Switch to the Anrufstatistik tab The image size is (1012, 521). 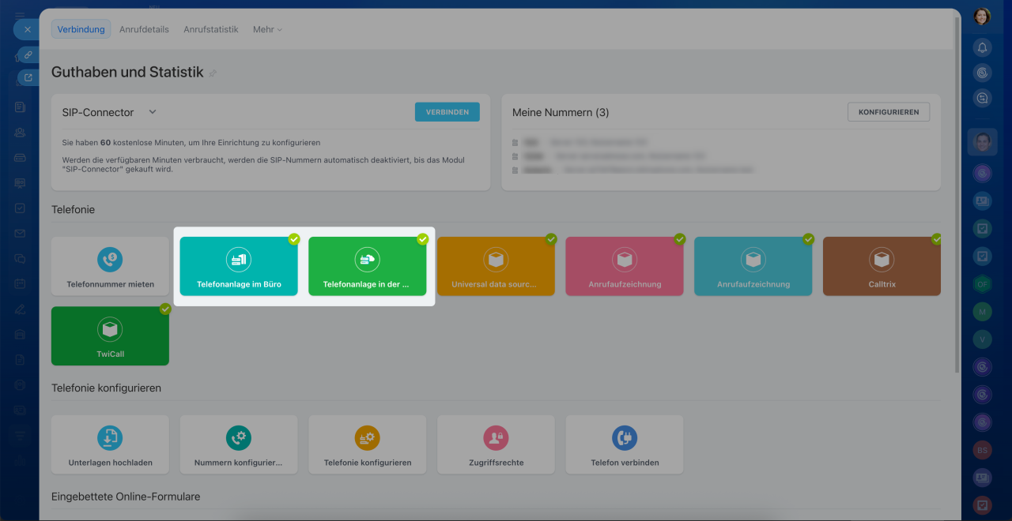tap(210, 29)
